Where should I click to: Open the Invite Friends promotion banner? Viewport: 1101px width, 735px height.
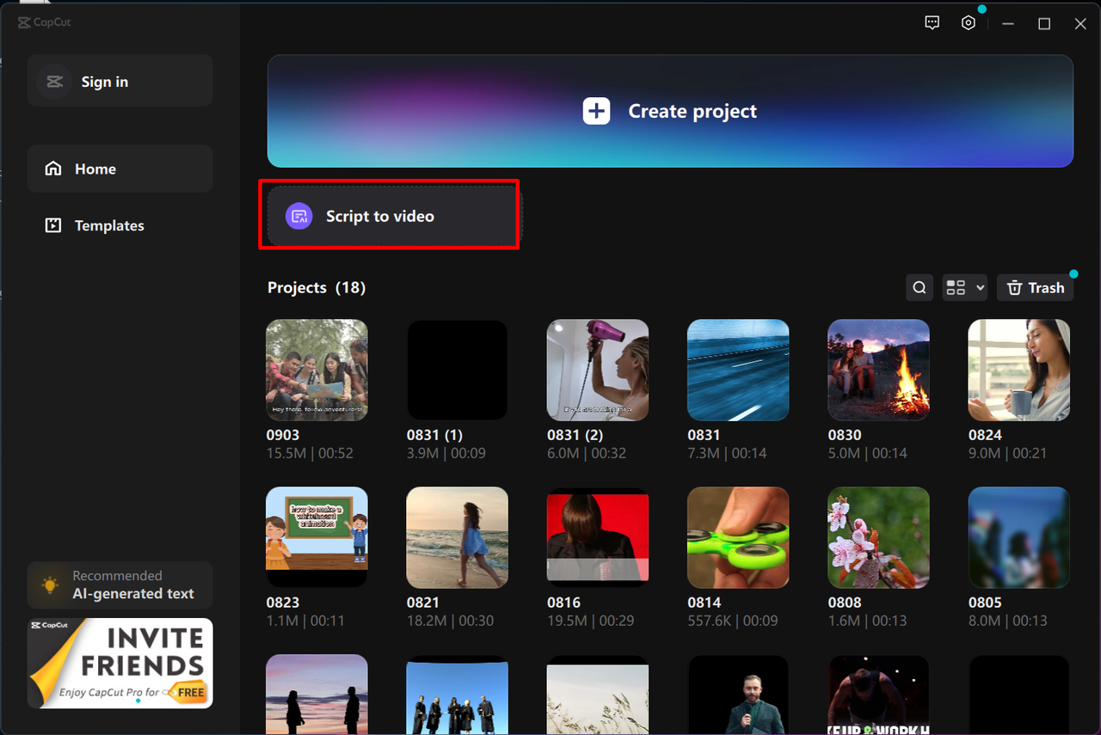tap(120, 663)
